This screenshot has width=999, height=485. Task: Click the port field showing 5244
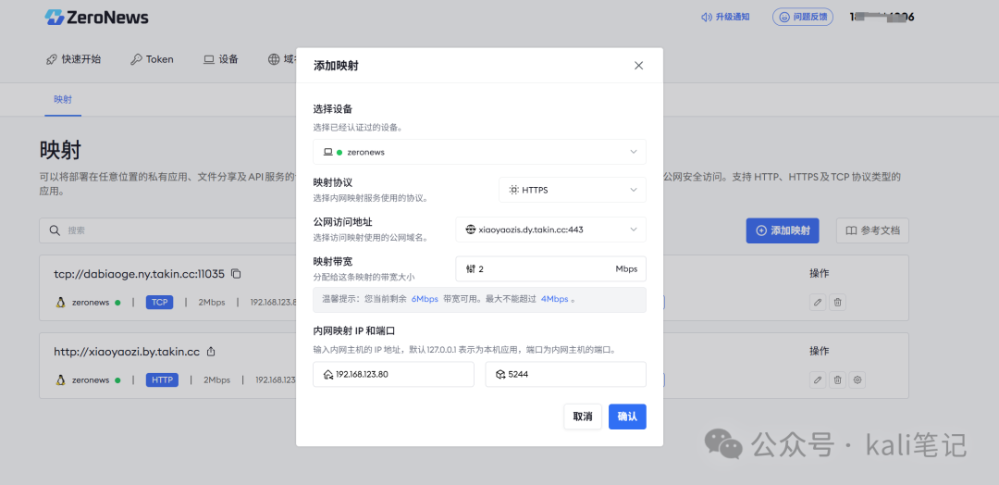point(565,374)
